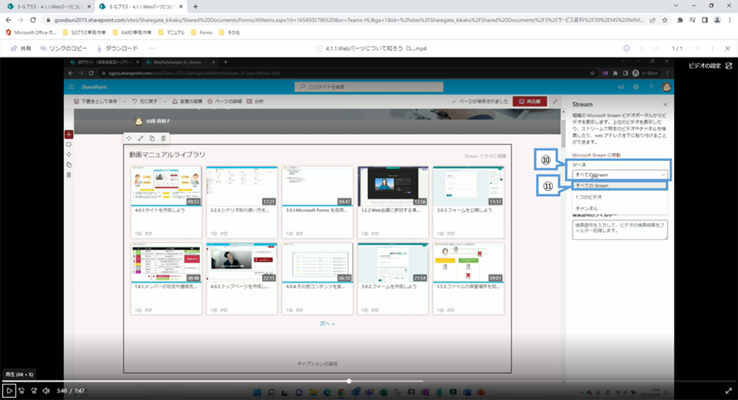The width and height of the screenshot is (738, 400).
Task: Open the KARD事務作業 bookmark folder
Action: coord(132,32)
